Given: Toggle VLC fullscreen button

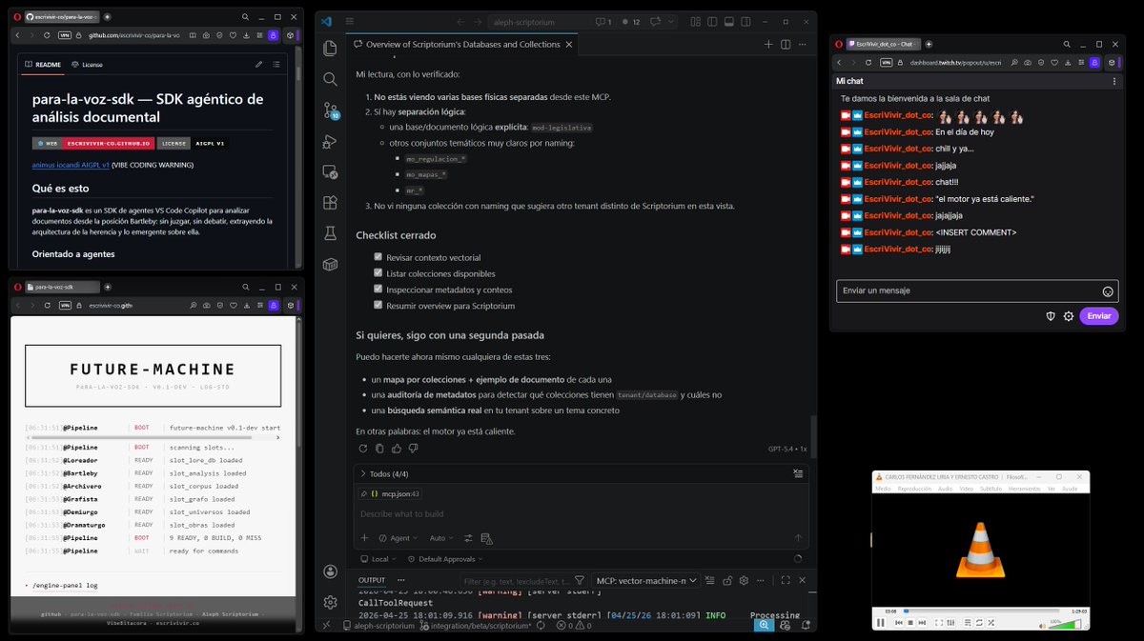Looking at the screenshot, I should 939,623.
